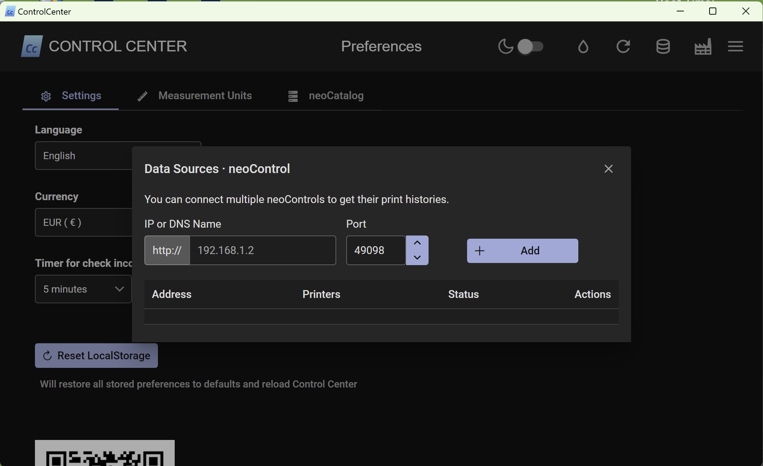The height and width of the screenshot is (466, 763).
Task: Click the ink droplet icon in header
Action: click(583, 46)
